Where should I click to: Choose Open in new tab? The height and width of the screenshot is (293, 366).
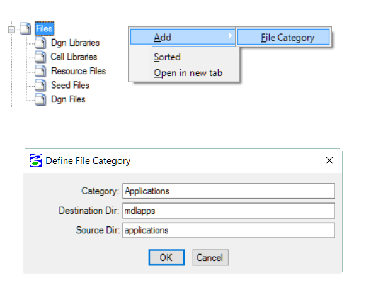(x=188, y=73)
